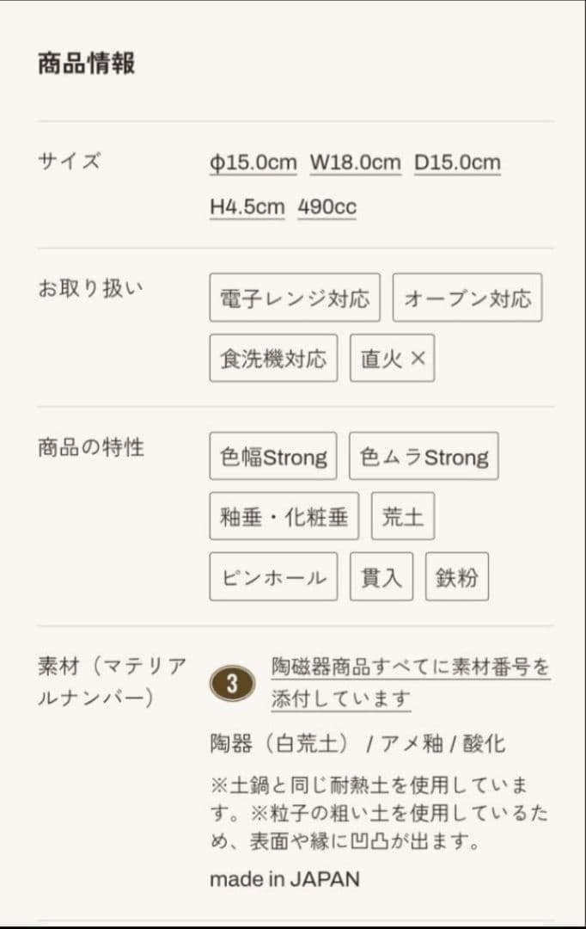Screen dimensions: 586x929
Task: Click the 電子レンジ対応 tag
Action: [x=295, y=298]
